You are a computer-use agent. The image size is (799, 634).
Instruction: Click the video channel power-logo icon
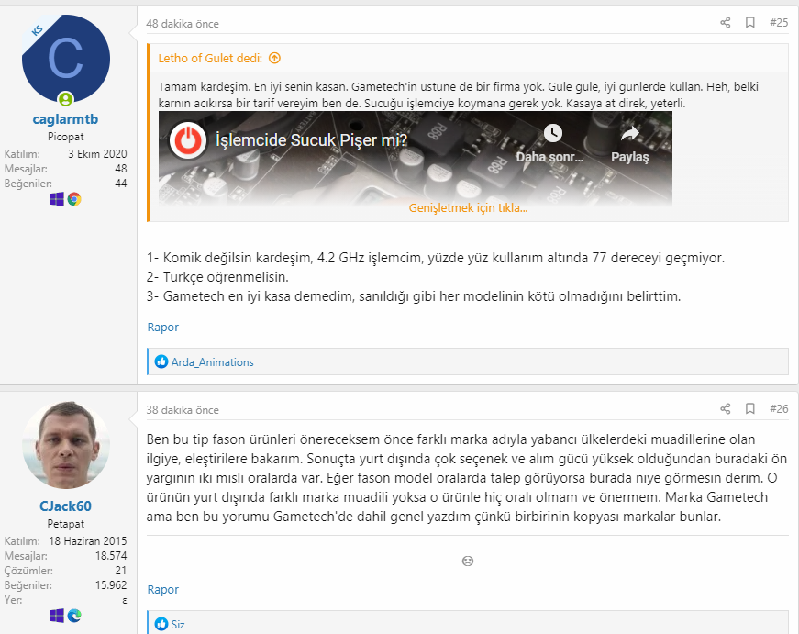[187, 140]
